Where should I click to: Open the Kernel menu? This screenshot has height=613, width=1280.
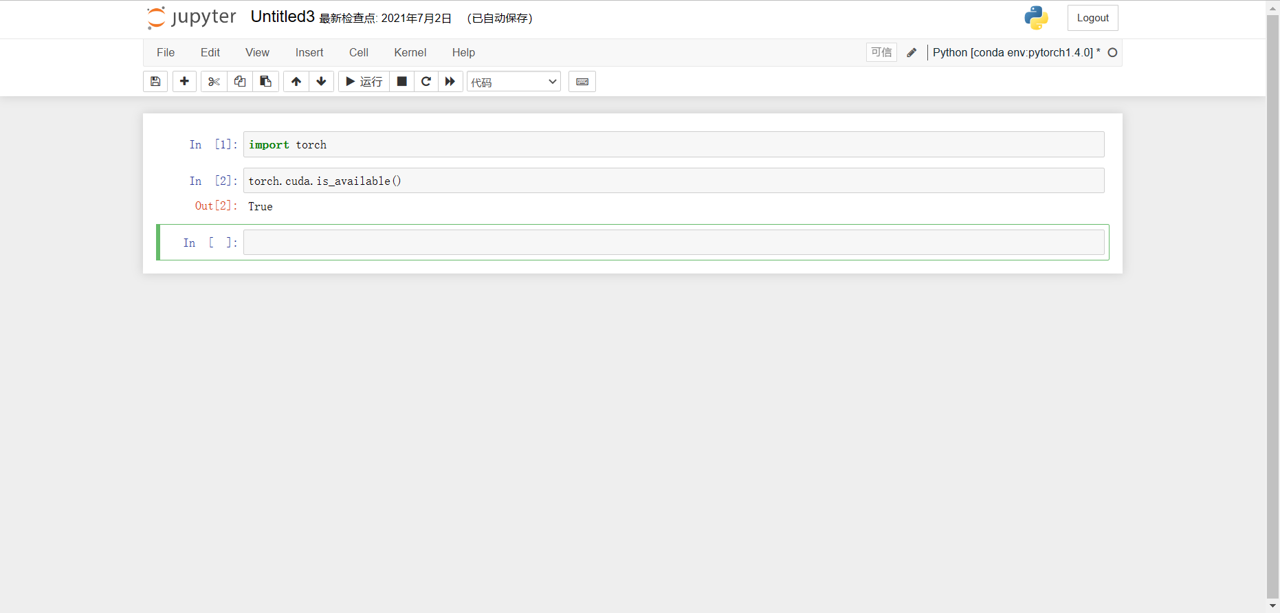click(x=410, y=53)
